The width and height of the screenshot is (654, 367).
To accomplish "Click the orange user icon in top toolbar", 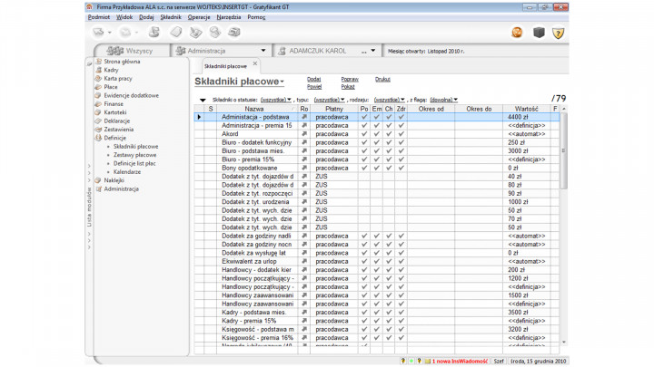I will 517,33.
